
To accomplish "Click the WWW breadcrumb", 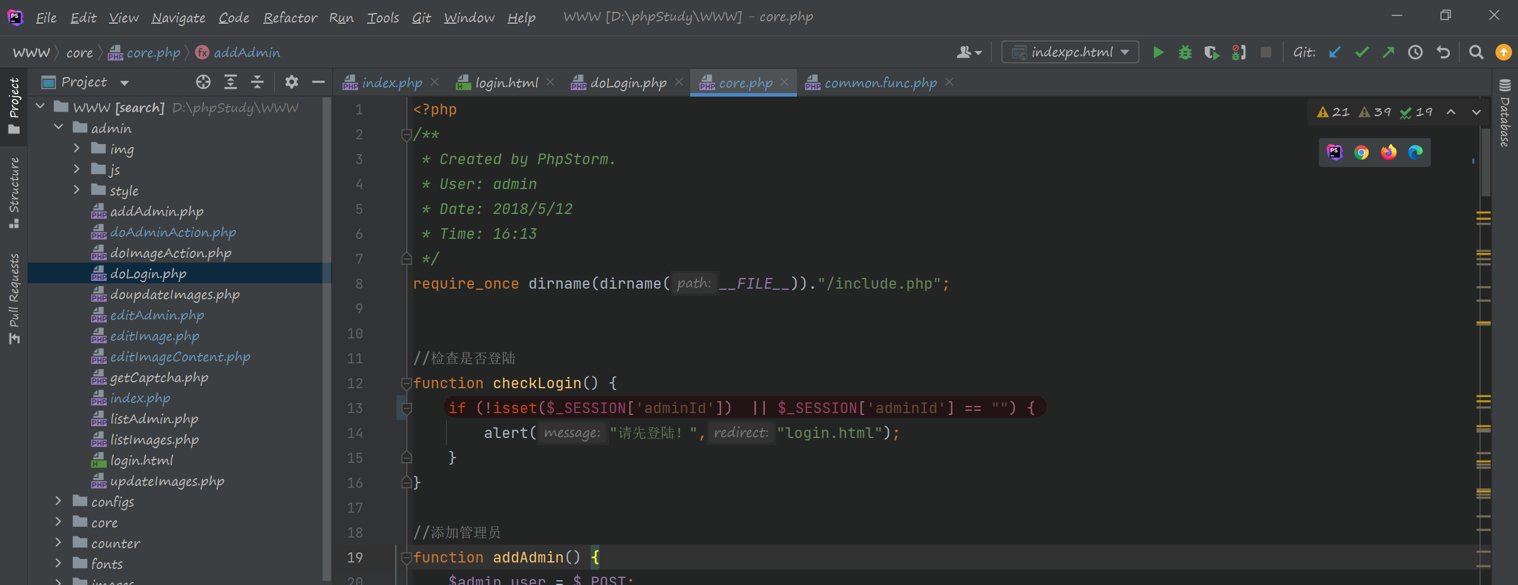I will 31,52.
